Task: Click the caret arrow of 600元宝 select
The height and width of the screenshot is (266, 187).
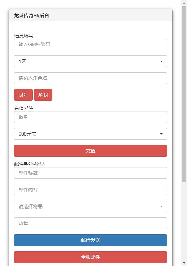Action: [161, 134]
